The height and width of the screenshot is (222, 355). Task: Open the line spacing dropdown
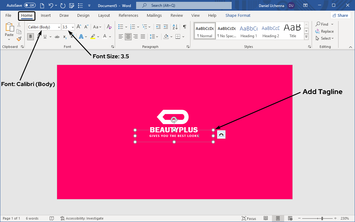[154, 37]
